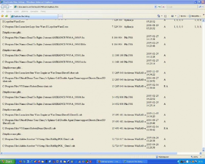
Task: Expand hidden tray icons arrow
Action: 178,162
